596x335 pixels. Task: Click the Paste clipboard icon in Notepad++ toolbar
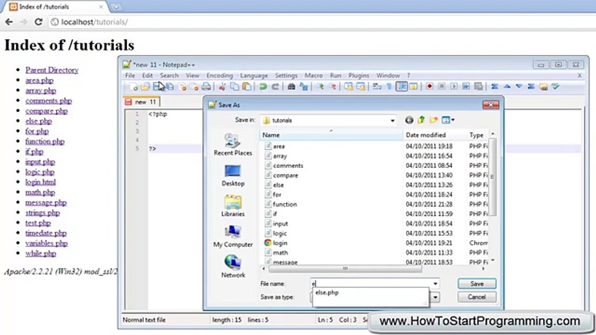click(x=247, y=87)
